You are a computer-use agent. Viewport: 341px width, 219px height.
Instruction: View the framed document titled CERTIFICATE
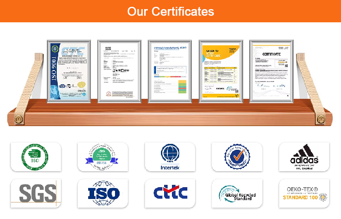[x=271, y=71]
